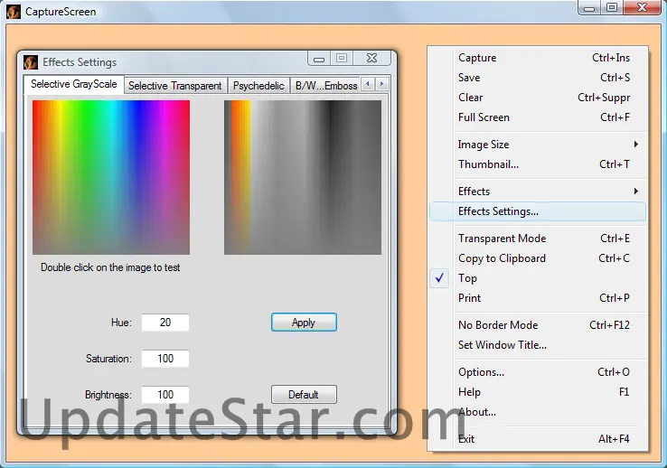Click the rainbow color spectrum image
The image size is (667, 468).
click(x=111, y=177)
